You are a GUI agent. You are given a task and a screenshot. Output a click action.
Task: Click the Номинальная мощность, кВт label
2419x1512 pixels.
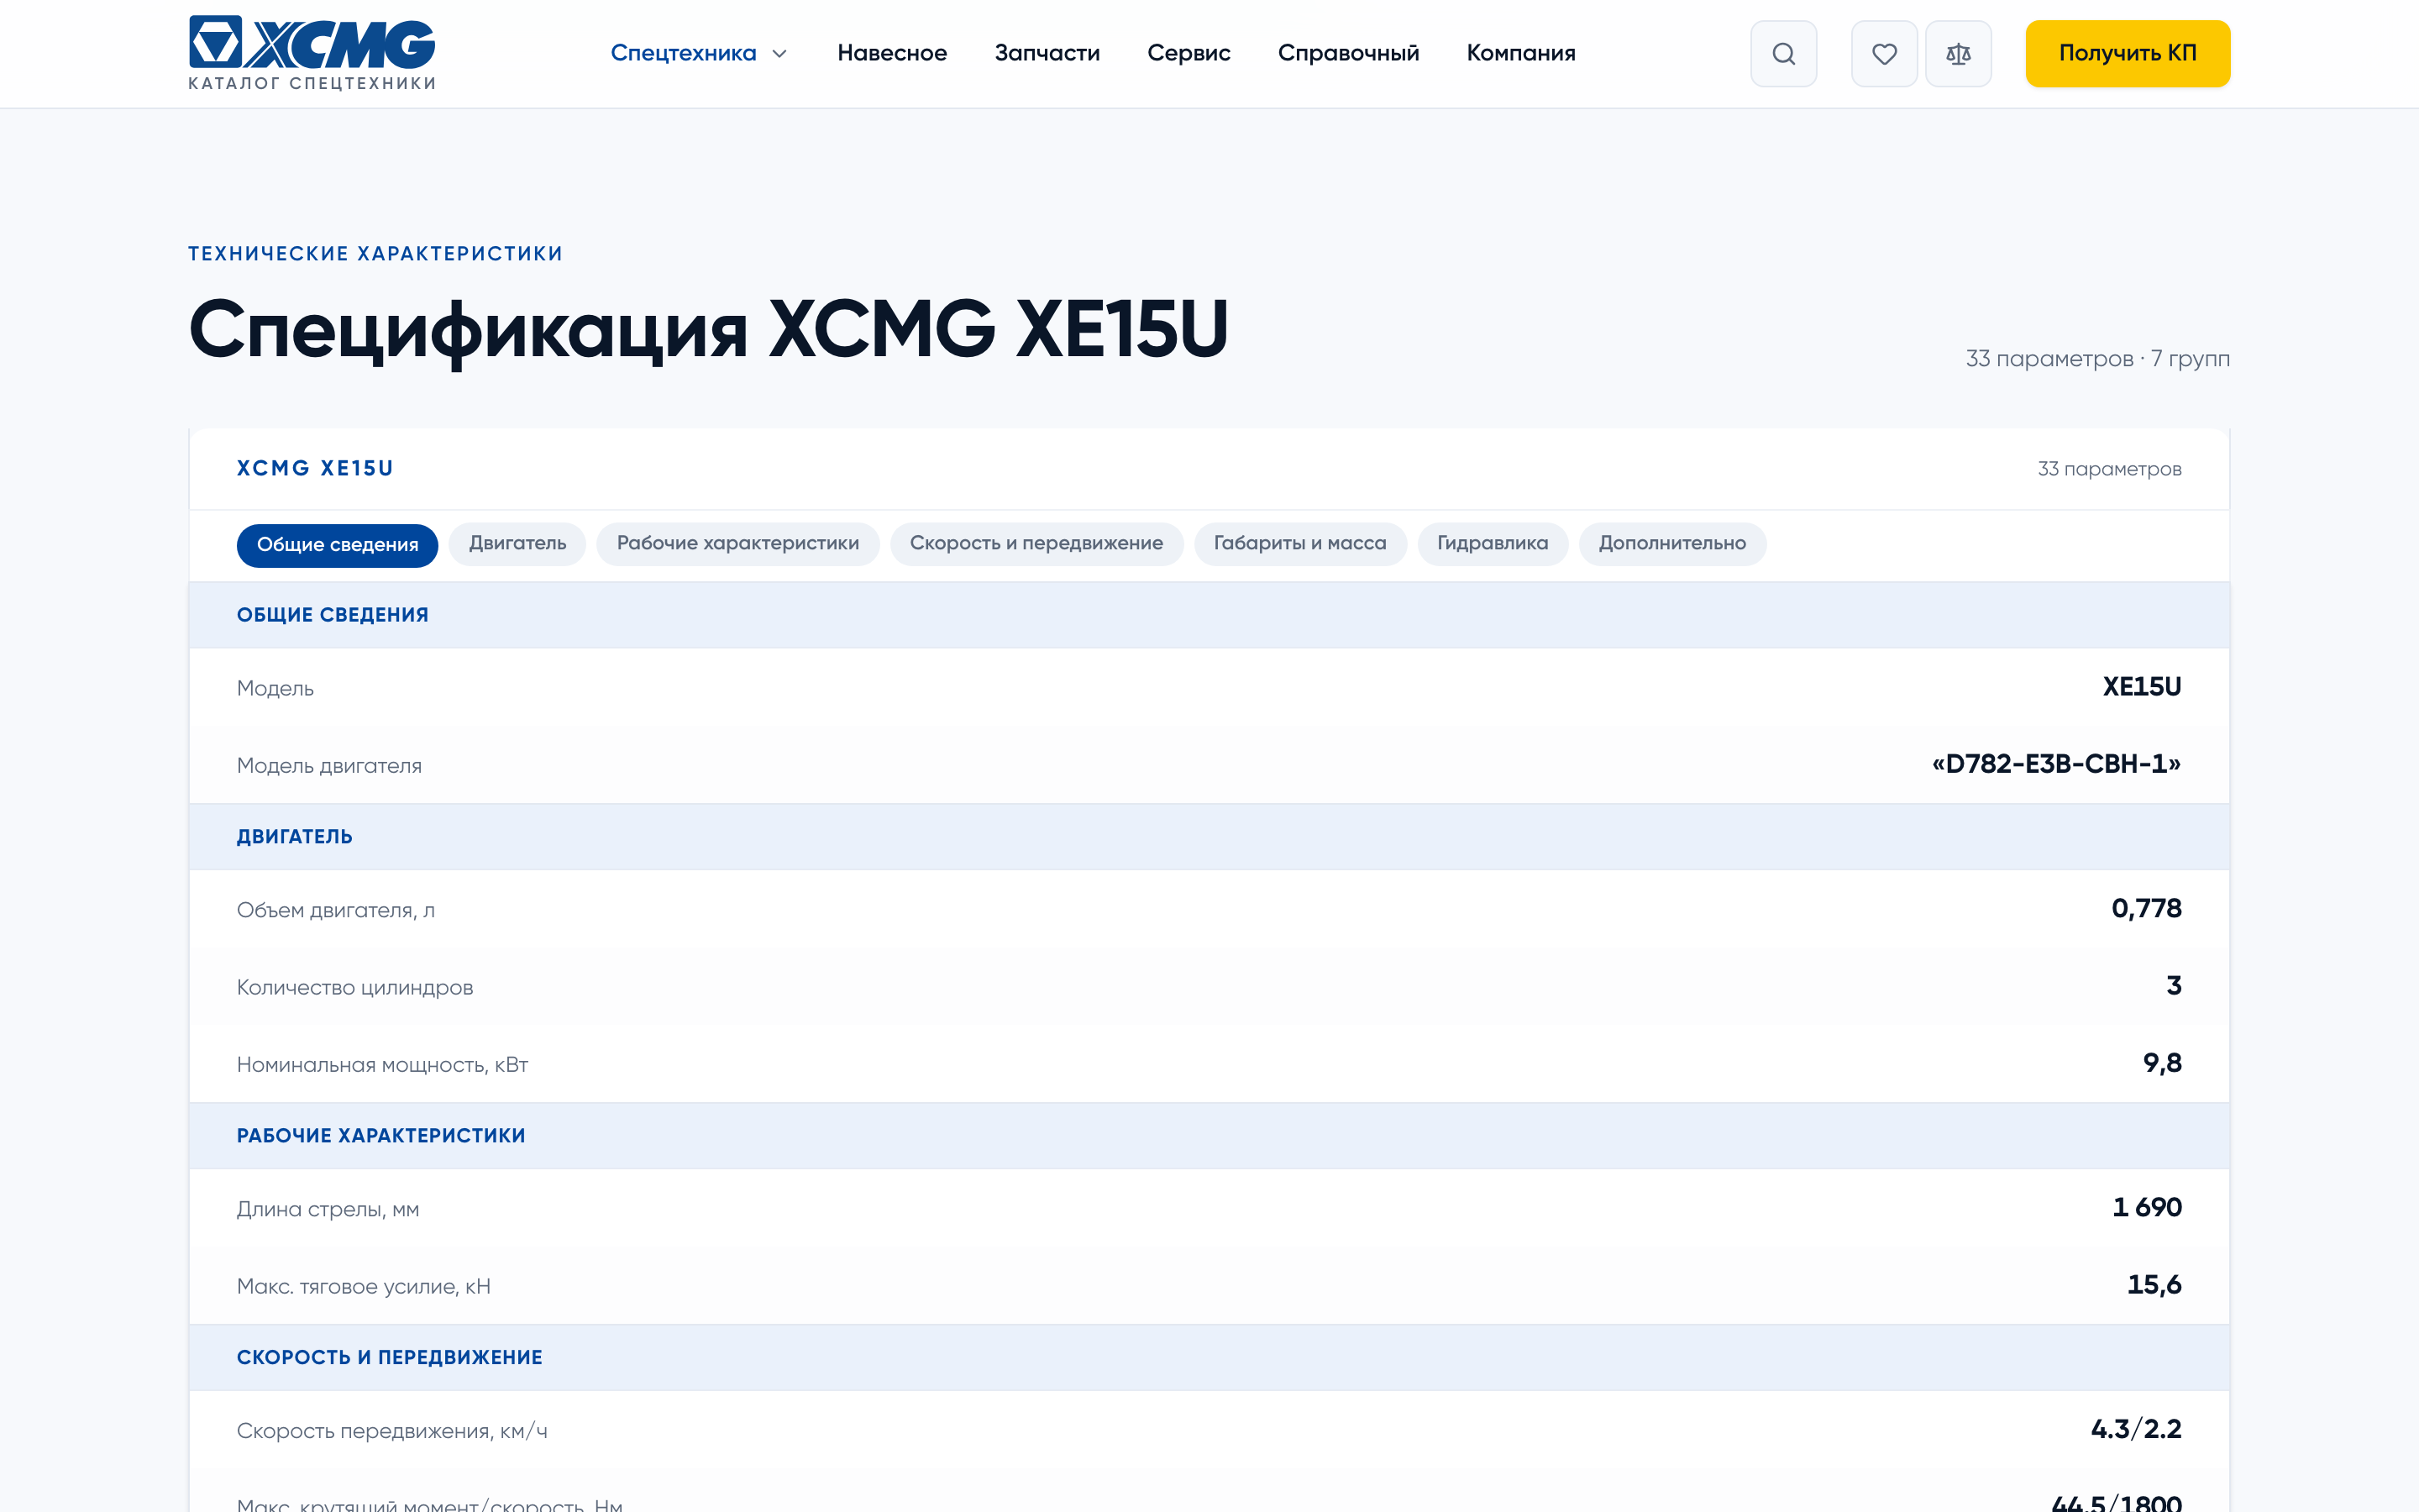pos(383,1065)
